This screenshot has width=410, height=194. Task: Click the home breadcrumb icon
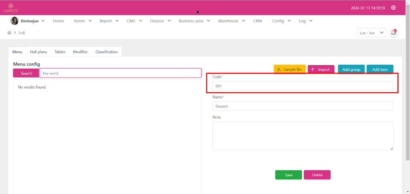point(9,33)
